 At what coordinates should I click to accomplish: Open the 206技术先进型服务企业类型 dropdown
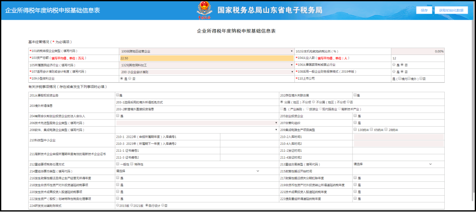click(x=197, y=123)
